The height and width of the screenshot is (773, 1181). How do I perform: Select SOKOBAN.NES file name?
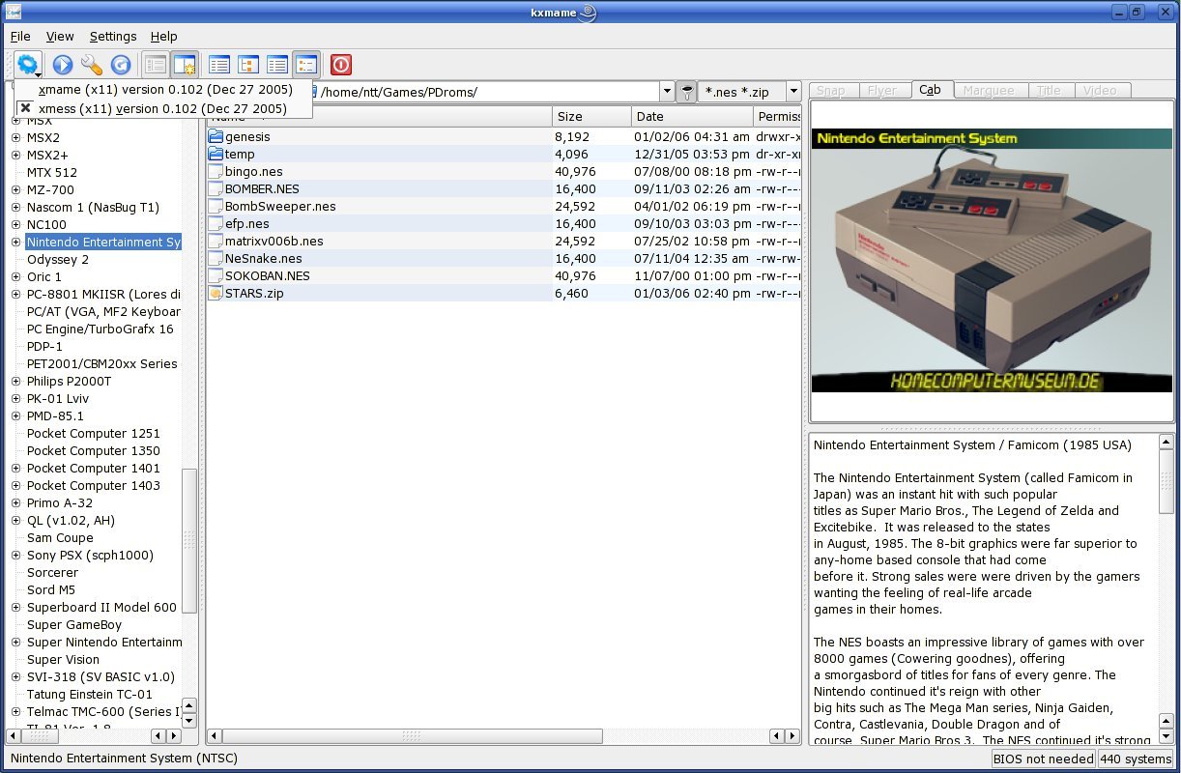[268, 275]
